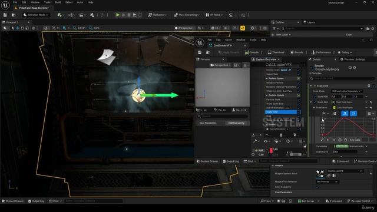Click the Play button in the main toolbar

[118, 15]
